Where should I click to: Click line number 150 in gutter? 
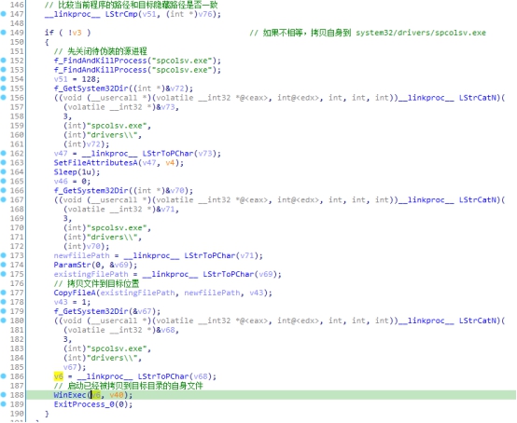pyautogui.click(x=17, y=42)
